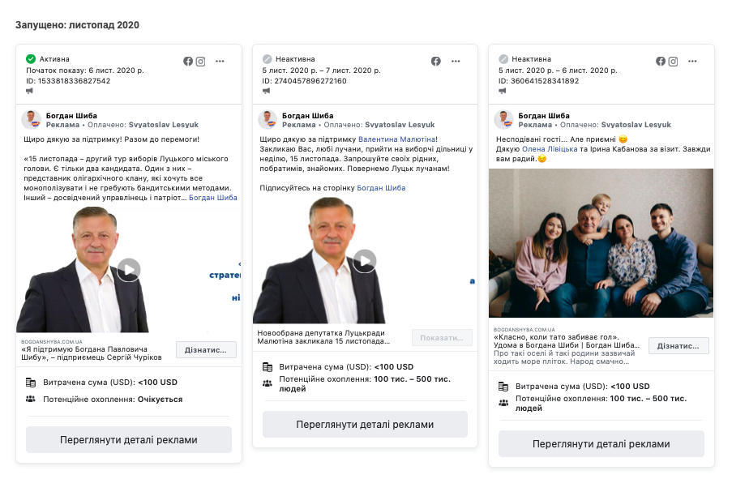Click the Facebook icon on the active ad card
732x479 pixels.
coord(188,61)
